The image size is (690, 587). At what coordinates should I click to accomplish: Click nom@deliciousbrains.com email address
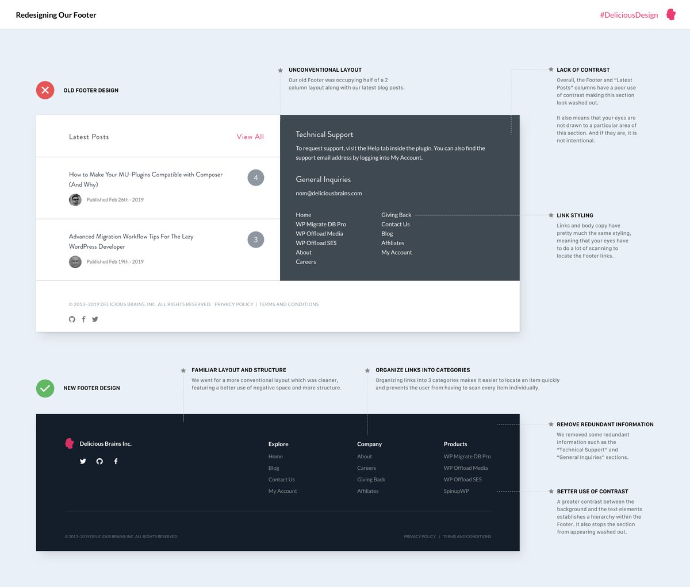329,194
